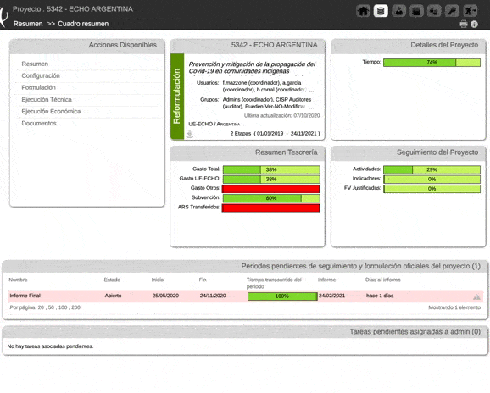This screenshot has height=393, width=490.
Task: Click download icon in project card
Action: pyautogui.click(x=190, y=134)
